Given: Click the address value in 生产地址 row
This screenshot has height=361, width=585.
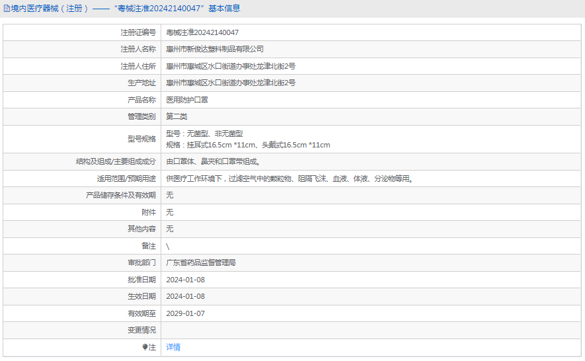Looking at the screenshot, I should tap(231, 83).
